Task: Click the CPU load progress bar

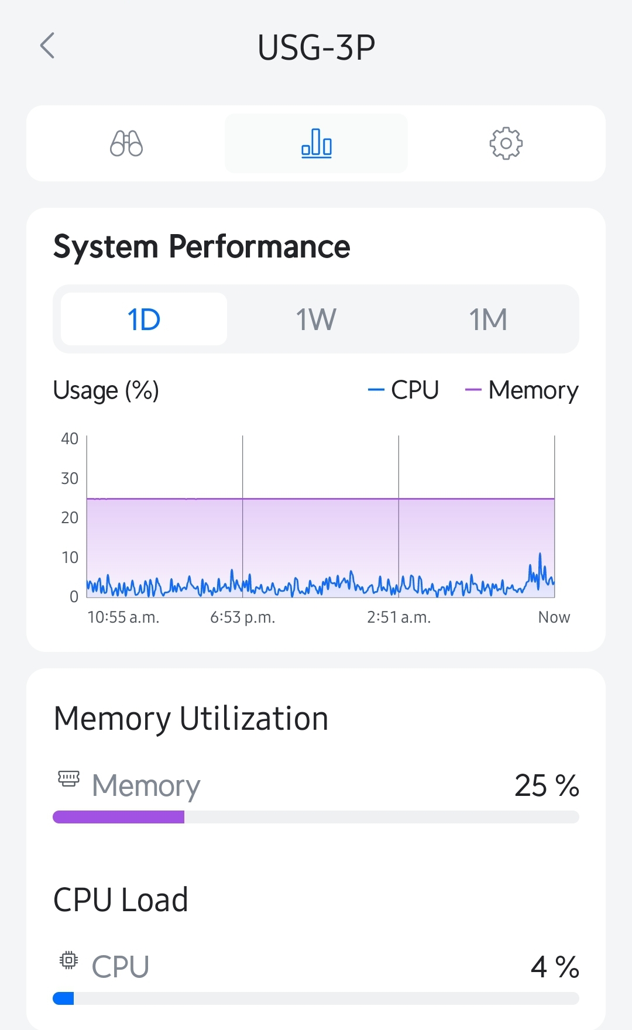Action: (316, 998)
